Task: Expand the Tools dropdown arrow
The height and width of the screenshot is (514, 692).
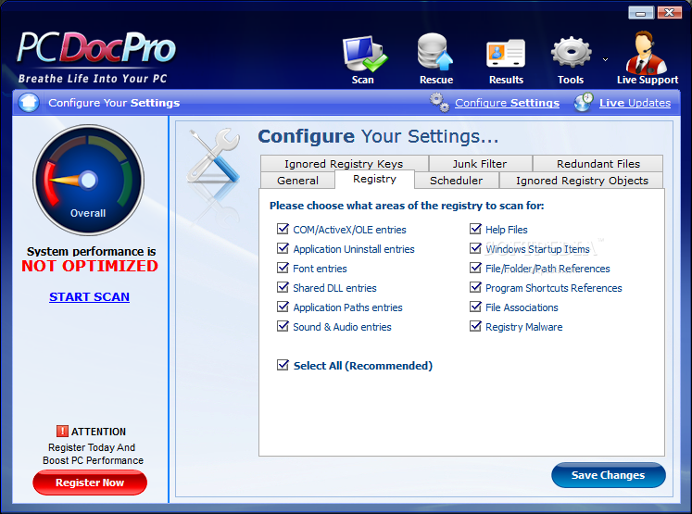Action: [x=606, y=59]
